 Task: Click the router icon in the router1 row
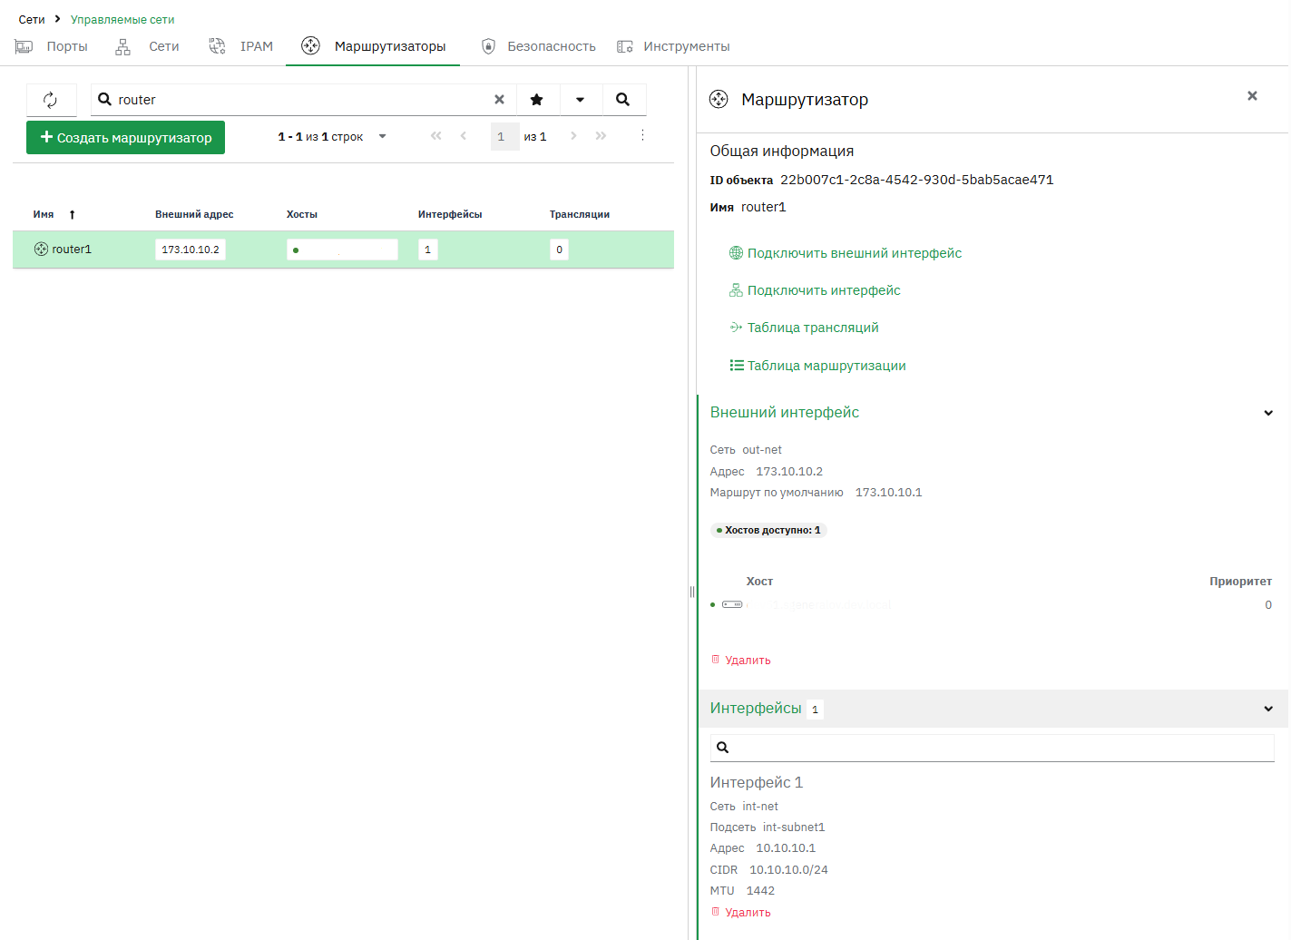[41, 250]
